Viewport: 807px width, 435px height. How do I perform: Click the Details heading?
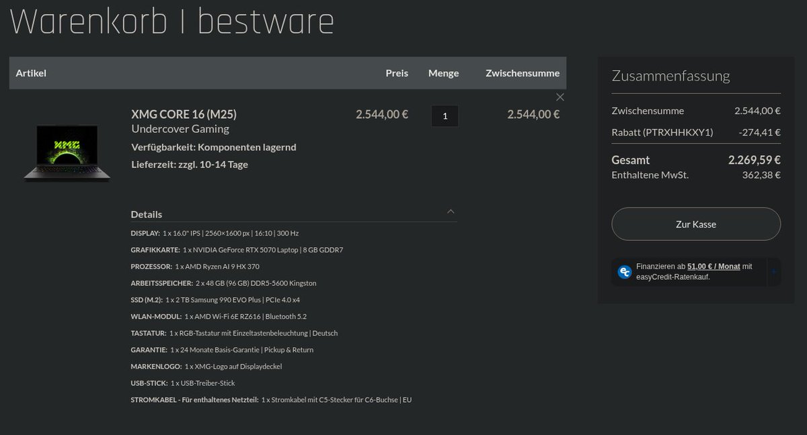(x=146, y=215)
